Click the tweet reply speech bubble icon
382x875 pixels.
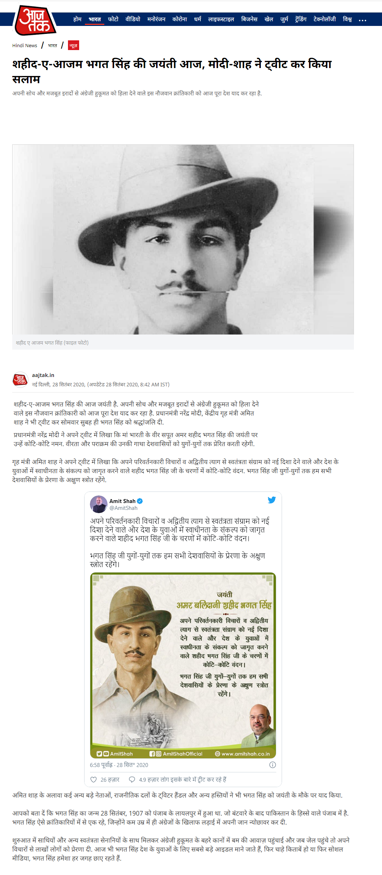[132, 780]
